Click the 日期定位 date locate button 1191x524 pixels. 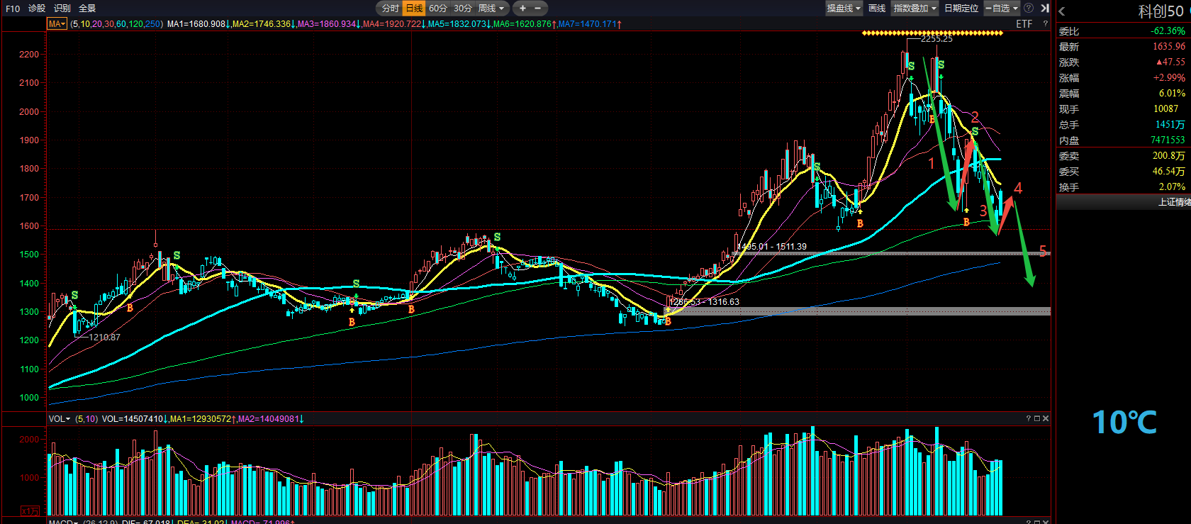(x=961, y=9)
